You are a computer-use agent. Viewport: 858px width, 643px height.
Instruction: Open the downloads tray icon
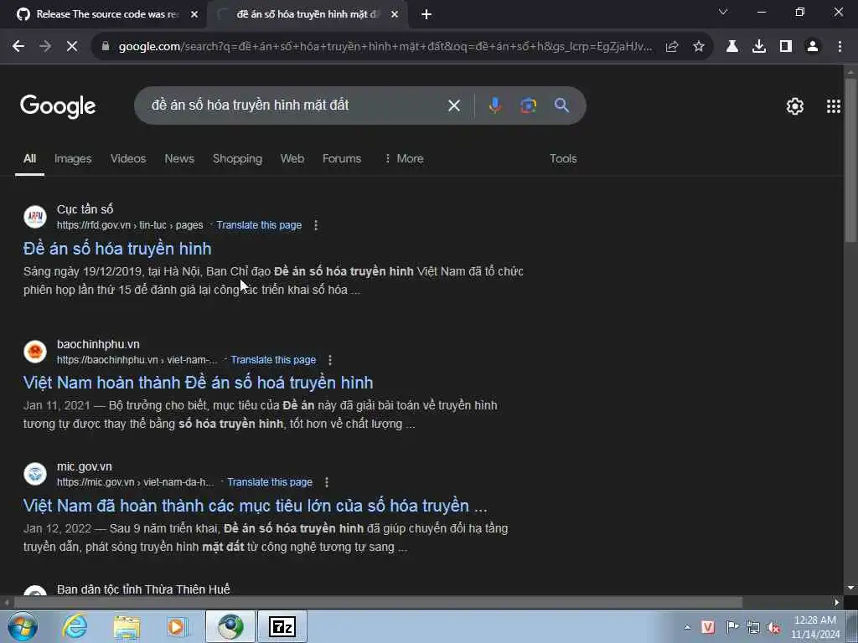point(759,47)
